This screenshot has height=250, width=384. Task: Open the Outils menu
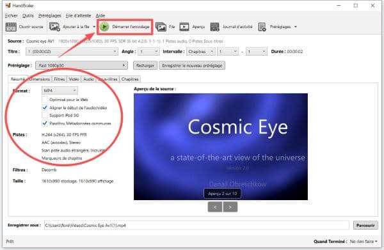[28, 15]
